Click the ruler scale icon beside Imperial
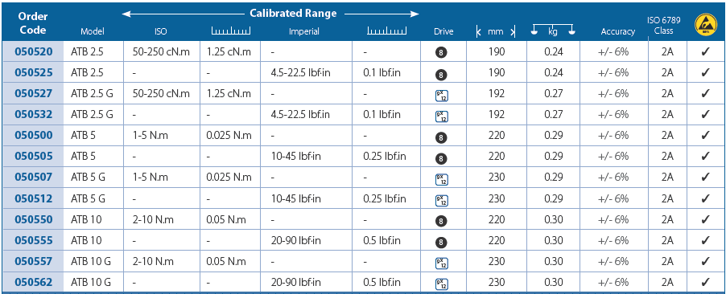This screenshot has height=294, width=726. click(386, 31)
